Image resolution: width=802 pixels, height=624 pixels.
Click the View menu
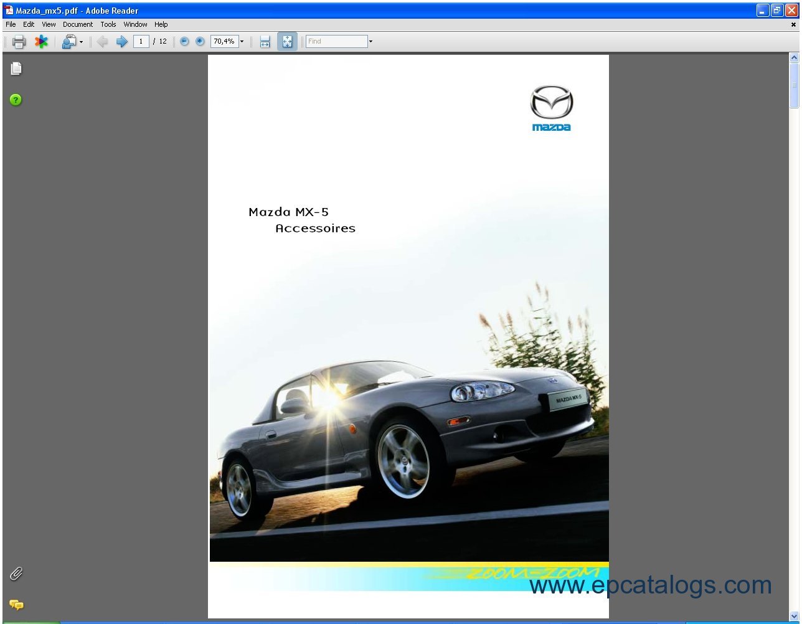(x=49, y=24)
